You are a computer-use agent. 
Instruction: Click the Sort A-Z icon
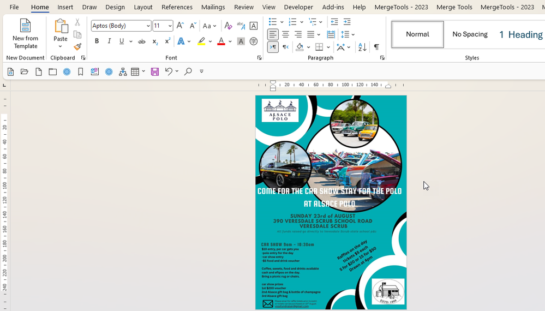coord(362,47)
